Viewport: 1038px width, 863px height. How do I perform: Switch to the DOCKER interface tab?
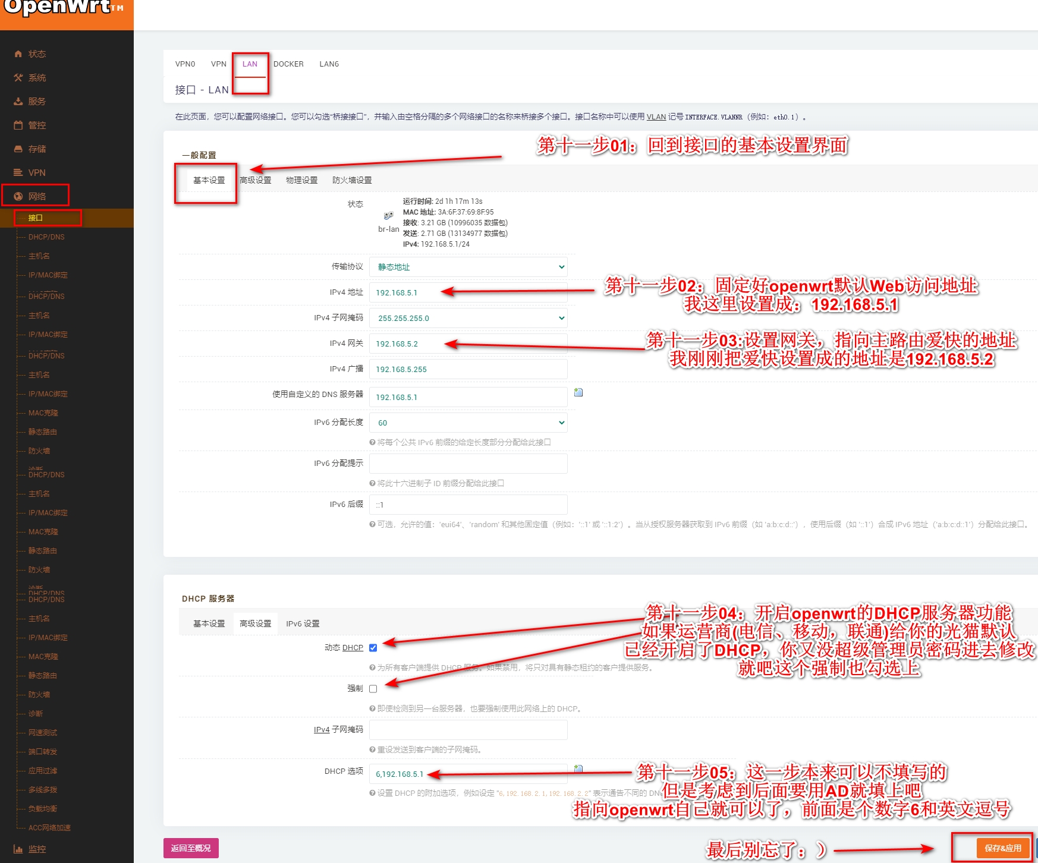pos(288,64)
